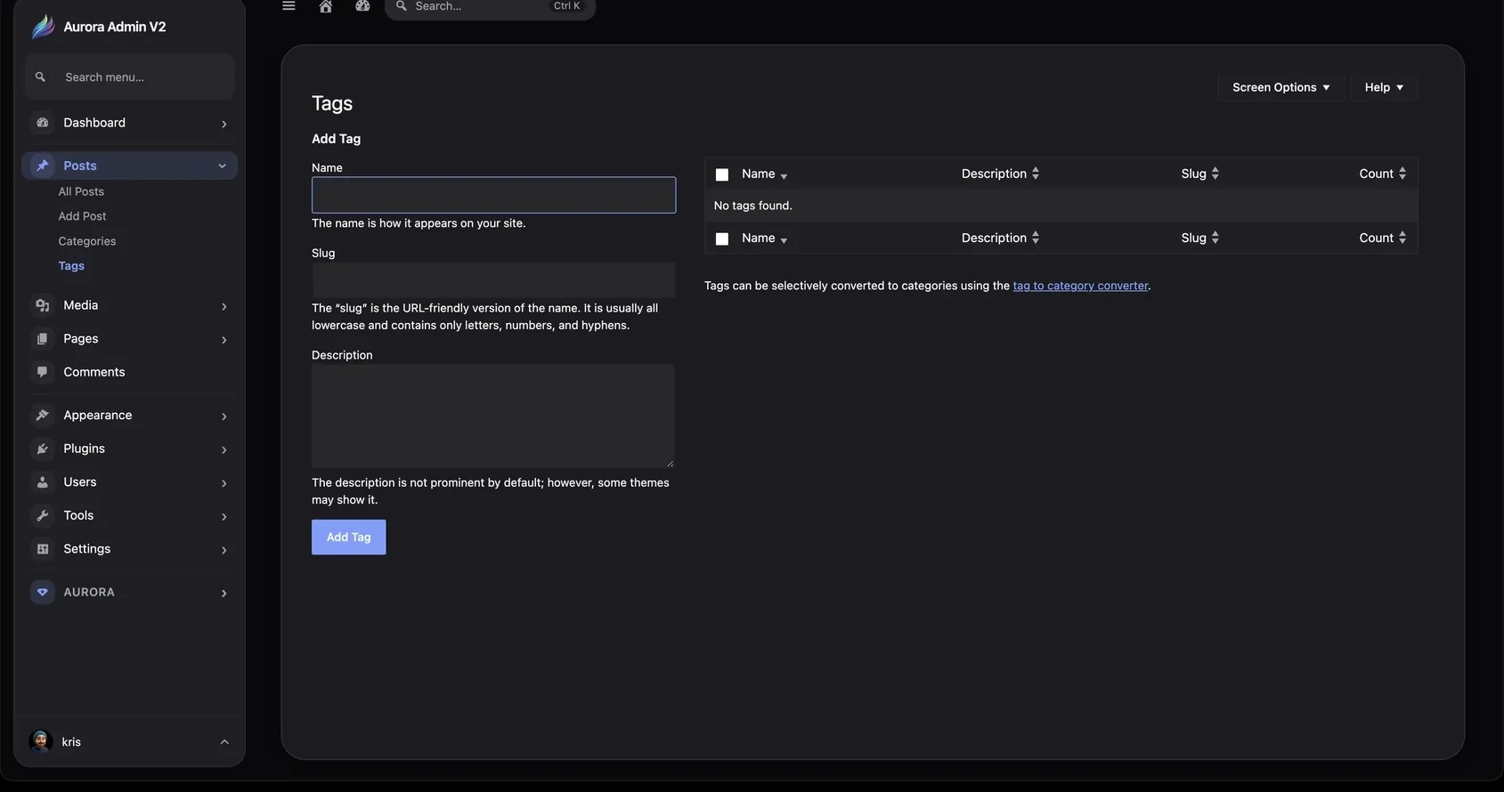Toggle the hamburger menu icon in top bar
Screen dimensions: 1504x792
[289, 6]
